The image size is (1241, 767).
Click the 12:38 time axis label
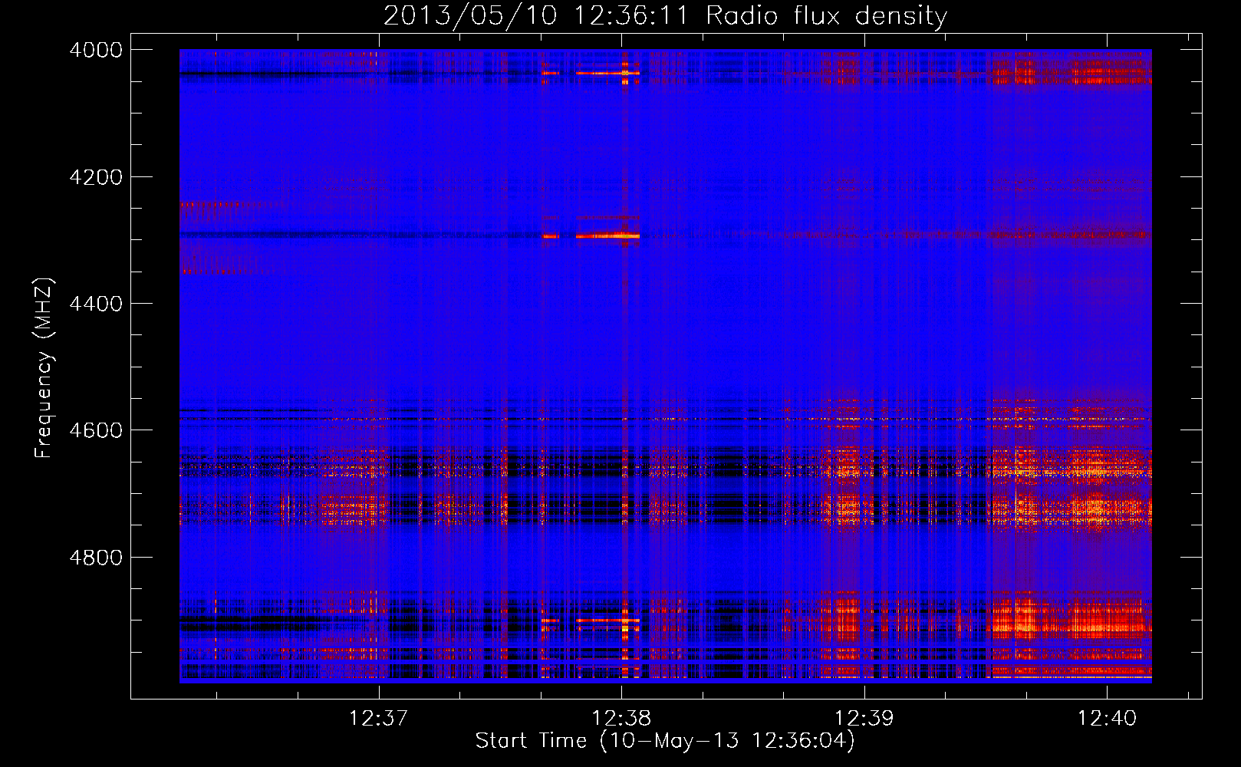[621, 718]
